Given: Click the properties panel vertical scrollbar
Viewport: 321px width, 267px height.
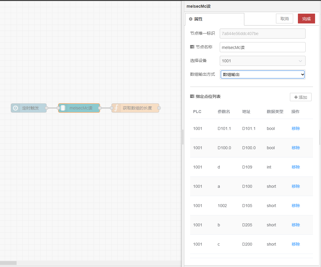Looking at the screenshot, I should point(320,137).
